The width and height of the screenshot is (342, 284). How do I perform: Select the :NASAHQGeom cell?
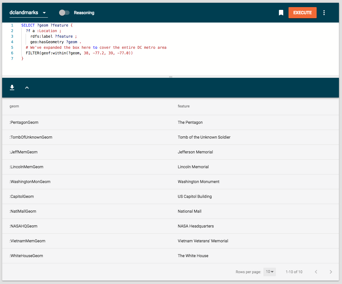[x=23, y=226]
